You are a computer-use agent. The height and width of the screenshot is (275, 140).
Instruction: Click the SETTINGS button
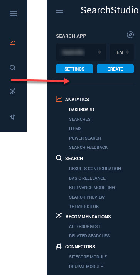[74, 69]
